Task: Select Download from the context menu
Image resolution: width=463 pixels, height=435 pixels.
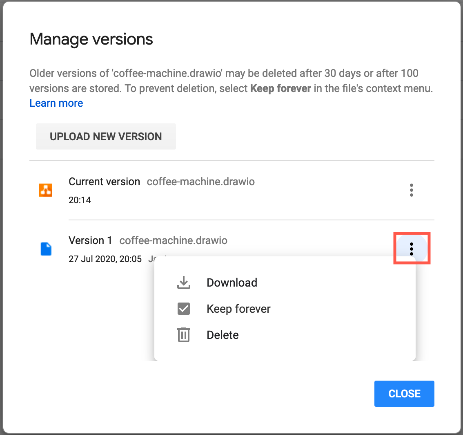Action: (x=231, y=282)
